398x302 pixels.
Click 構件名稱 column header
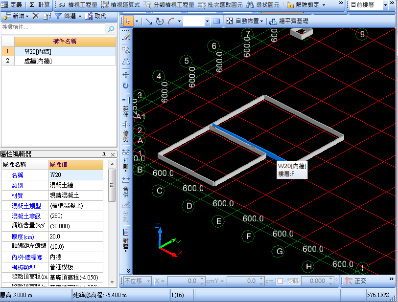pos(65,42)
